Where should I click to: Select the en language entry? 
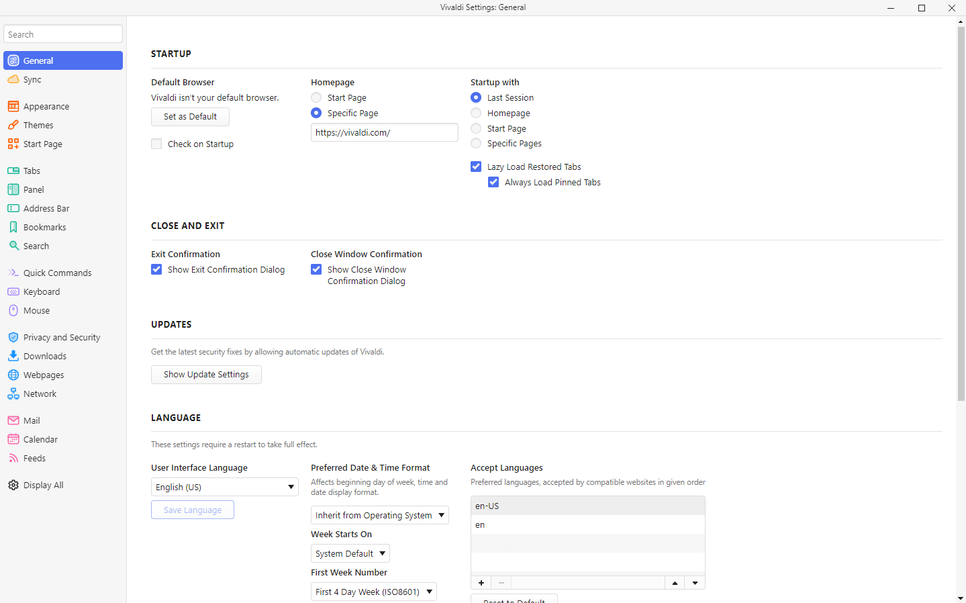click(x=588, y=524)
